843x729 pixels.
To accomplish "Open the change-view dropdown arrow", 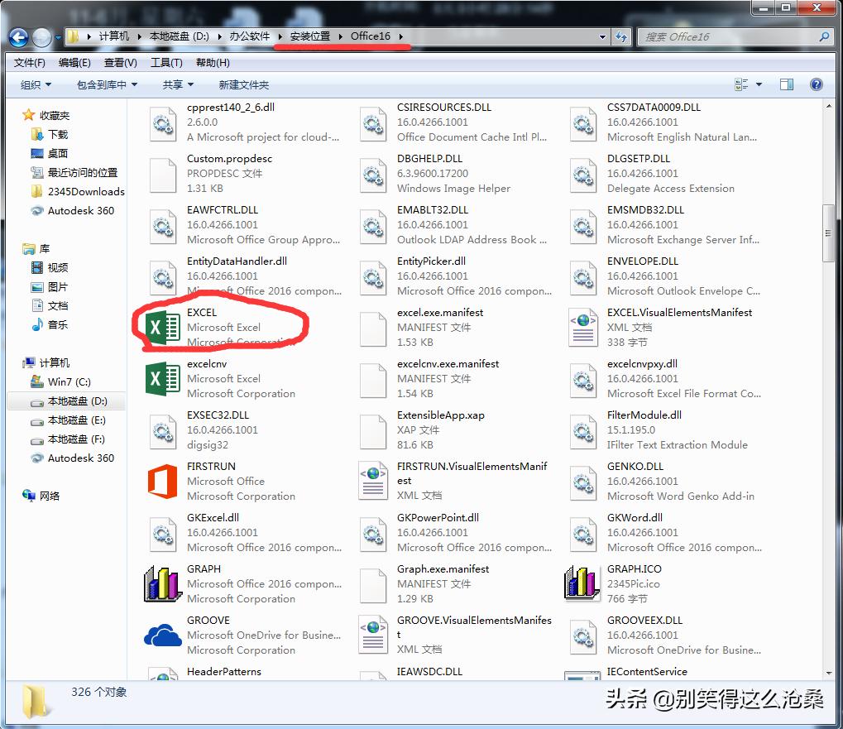I will [x=758, y=84].
